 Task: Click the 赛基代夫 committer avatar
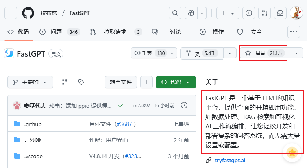click(17, 106)
